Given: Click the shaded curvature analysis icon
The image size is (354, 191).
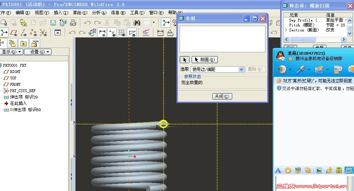Looking at the screenshot, I should 146,33.
